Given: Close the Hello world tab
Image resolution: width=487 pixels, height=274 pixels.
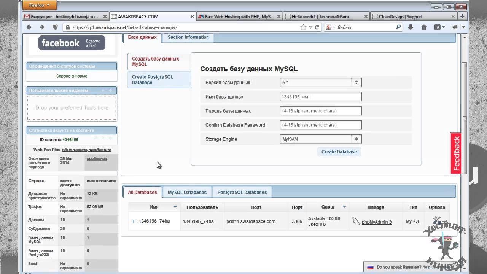Looking at the screenshot, I should pos(366,17).
